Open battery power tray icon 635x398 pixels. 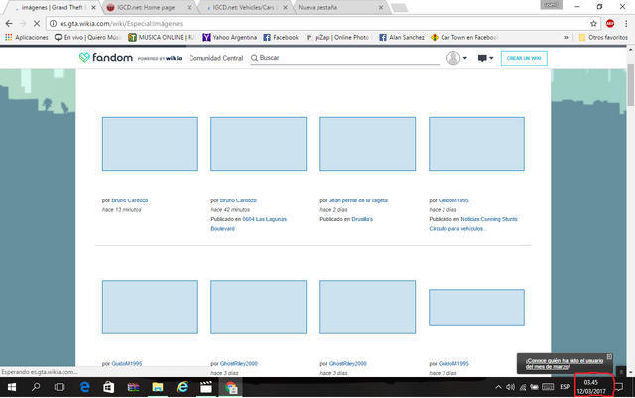click(x=534, y=387)
